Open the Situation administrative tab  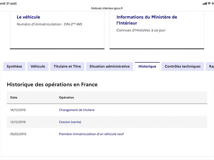110,66
